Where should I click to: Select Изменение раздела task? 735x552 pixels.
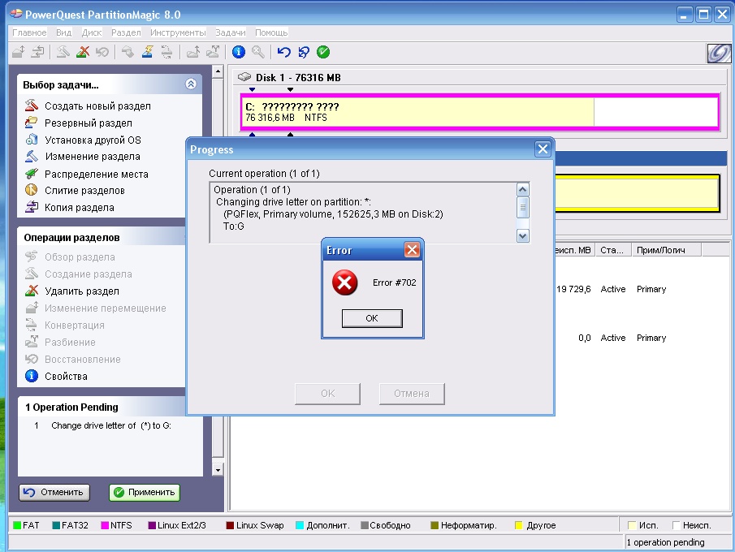(x=93, y=157)
